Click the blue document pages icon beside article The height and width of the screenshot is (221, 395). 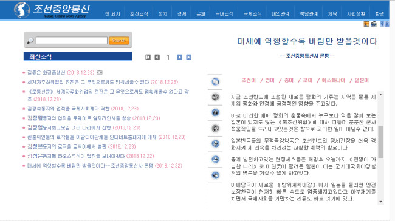(215, 81)
